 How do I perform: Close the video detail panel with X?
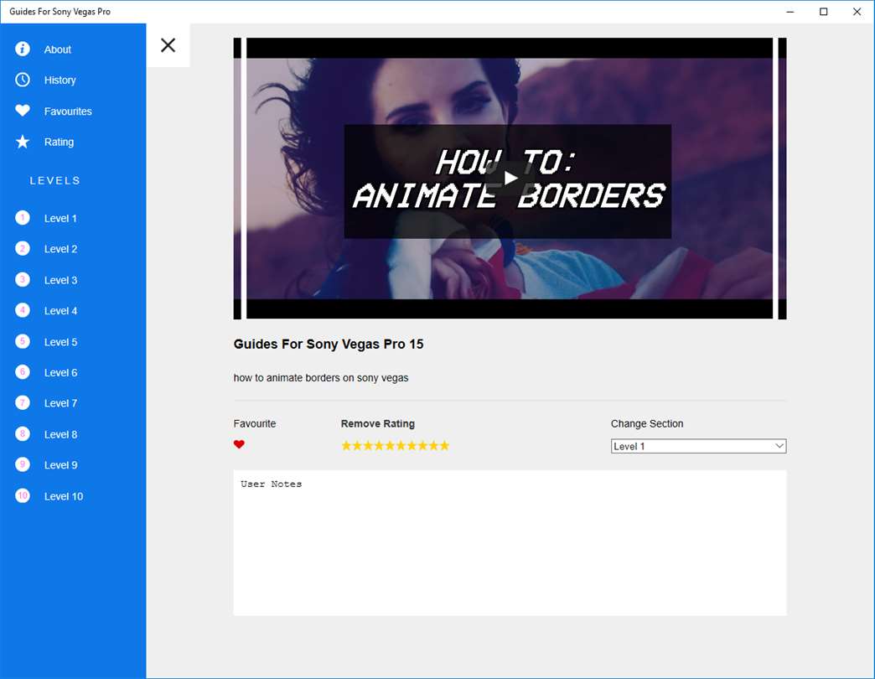[x=168, y=45]
